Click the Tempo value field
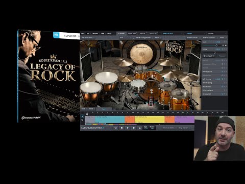This screenshot has height=184, width=245. coord(152,128)
